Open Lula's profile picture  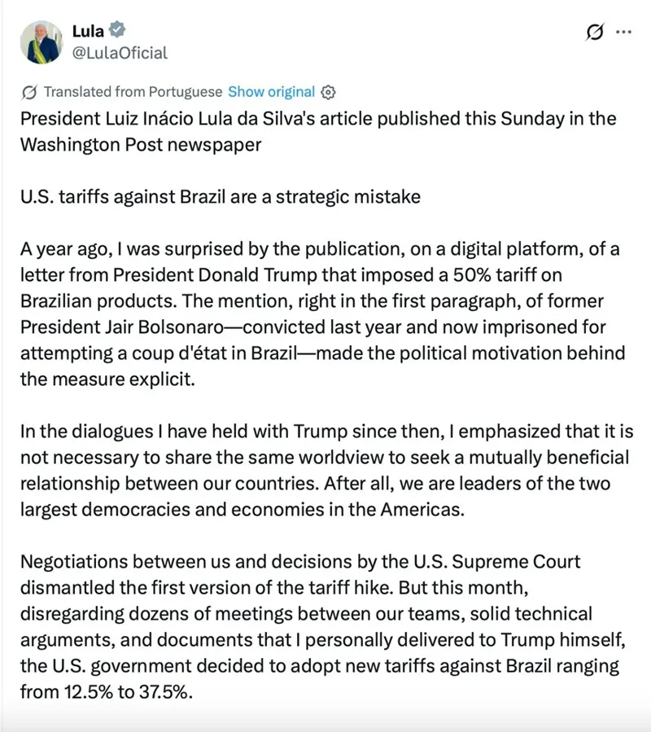pos(42,42)
